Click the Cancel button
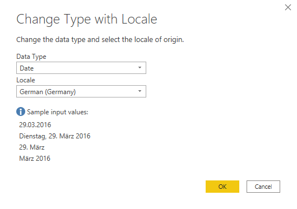This screenshot has height=209, width=297. tap(263, 187)
